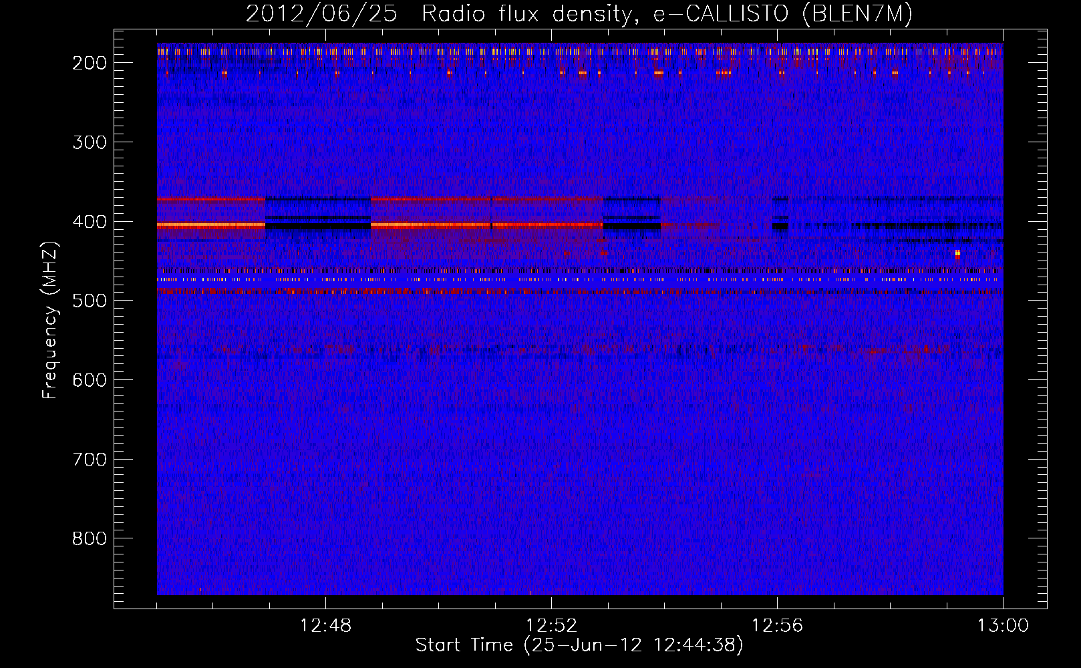The width and height of the screenshot is (1081, 668).
Task: Select the 600 frequency tick label
Action: pyautogui.click(x=90, y=380)
